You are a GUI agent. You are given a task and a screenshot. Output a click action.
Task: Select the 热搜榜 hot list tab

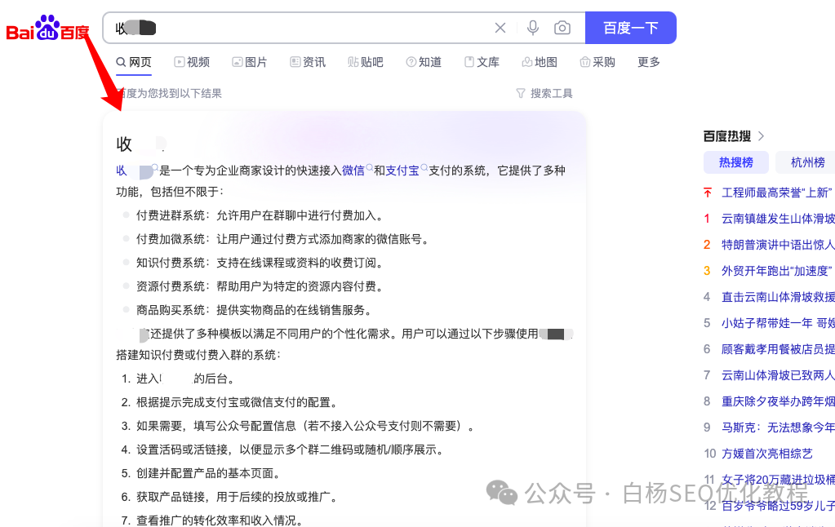(735, 162)
